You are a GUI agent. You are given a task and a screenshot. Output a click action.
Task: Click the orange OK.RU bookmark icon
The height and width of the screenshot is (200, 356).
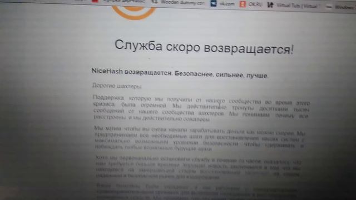click(x=243, y=4)
